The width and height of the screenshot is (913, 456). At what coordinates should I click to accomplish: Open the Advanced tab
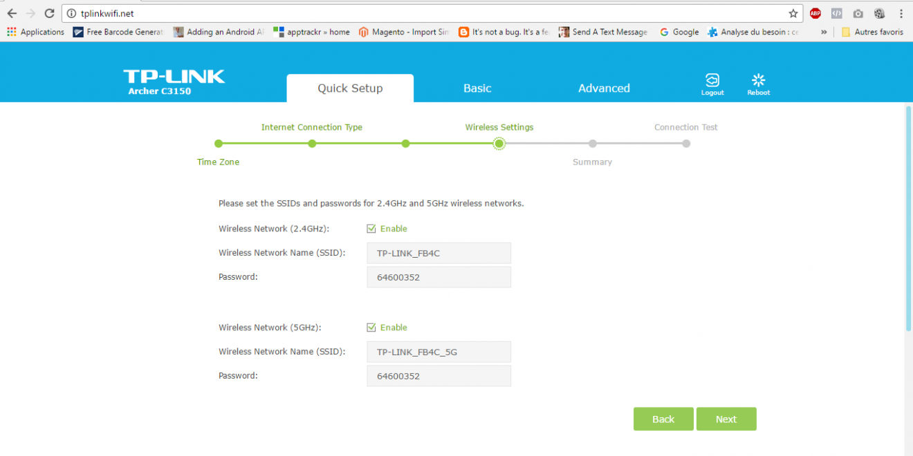tap(604, 88)
